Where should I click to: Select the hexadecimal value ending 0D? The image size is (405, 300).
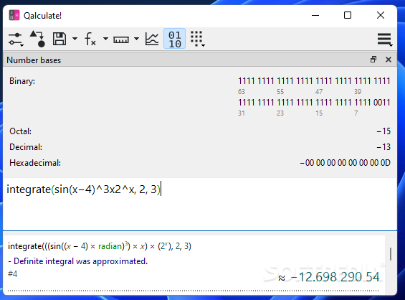345,163
